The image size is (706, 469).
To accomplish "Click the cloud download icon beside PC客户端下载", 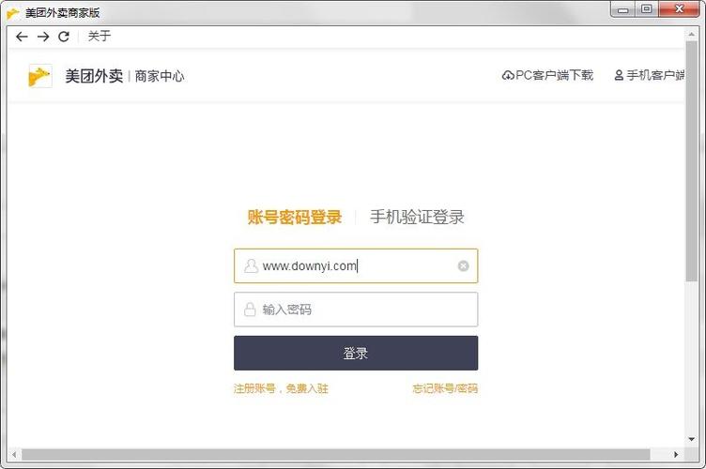I will click(x=508, y=75).
